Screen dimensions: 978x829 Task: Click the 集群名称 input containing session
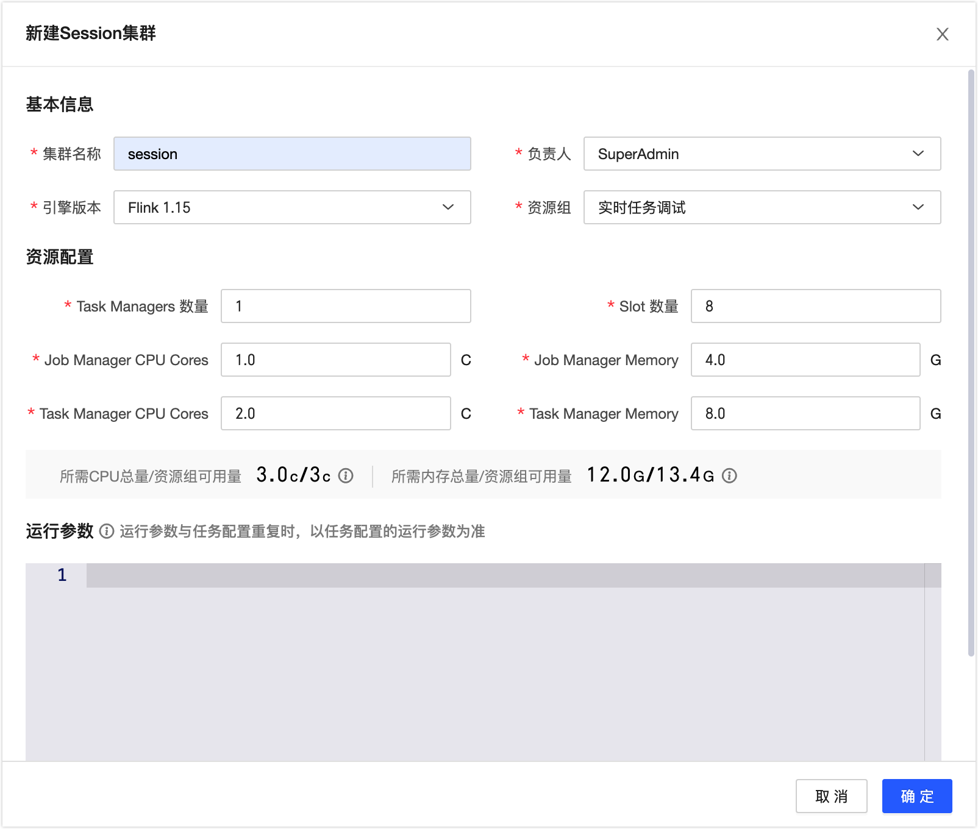click(x=292, y=154)
